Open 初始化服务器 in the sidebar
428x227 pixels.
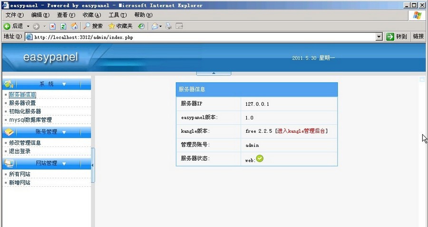tap(25, 111)
